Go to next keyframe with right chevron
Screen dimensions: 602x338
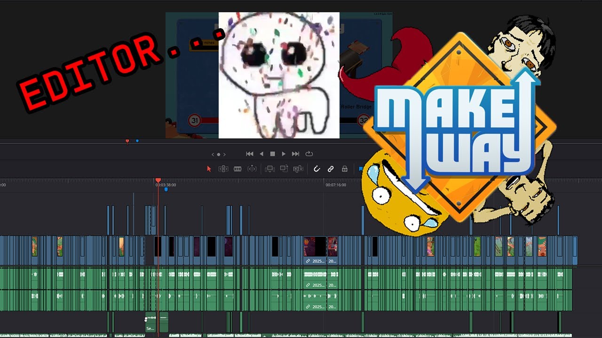click(224, 154)
